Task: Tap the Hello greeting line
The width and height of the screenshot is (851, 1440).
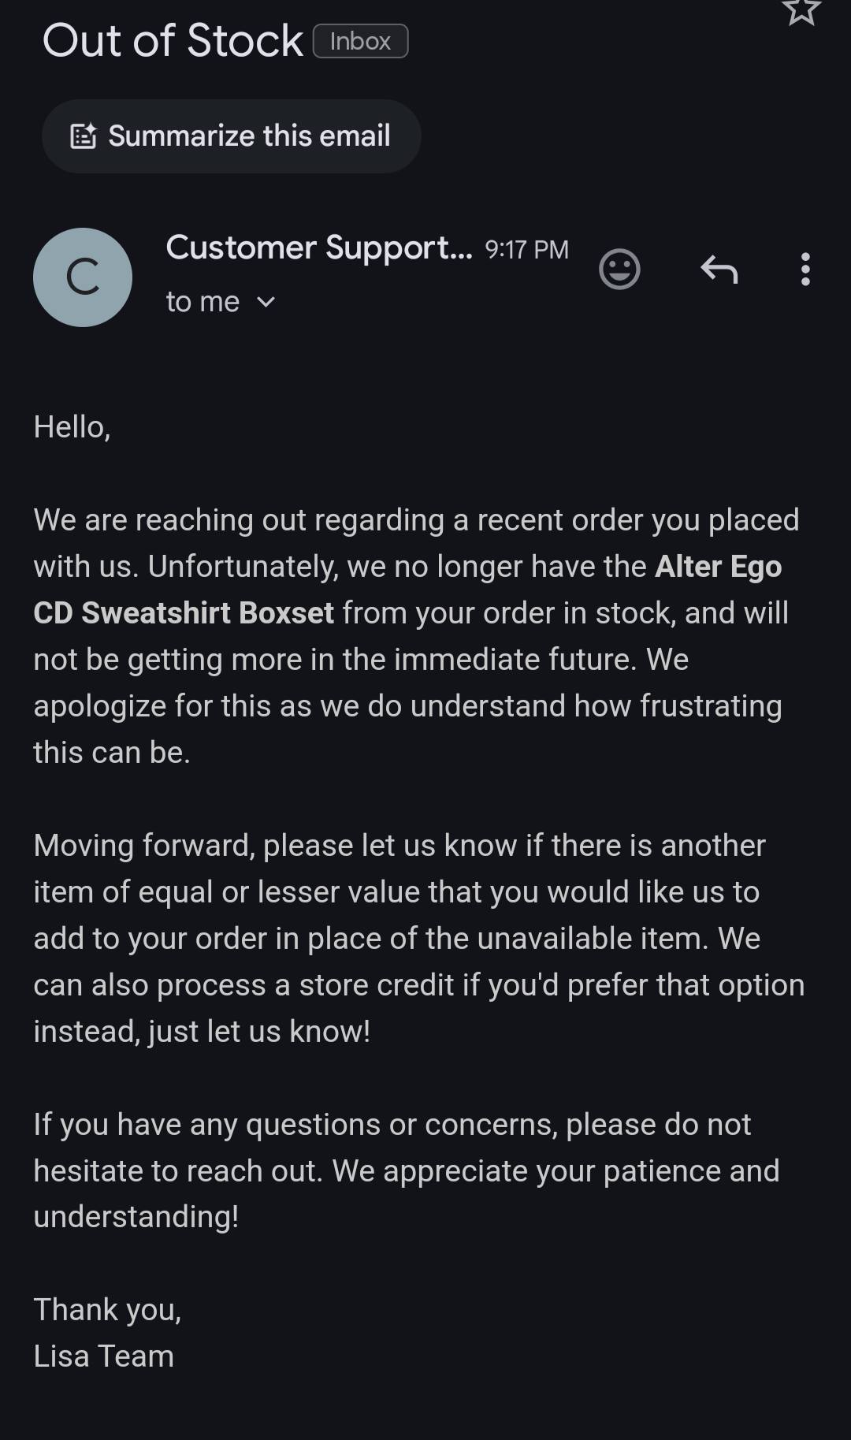Action: [72, 427]
